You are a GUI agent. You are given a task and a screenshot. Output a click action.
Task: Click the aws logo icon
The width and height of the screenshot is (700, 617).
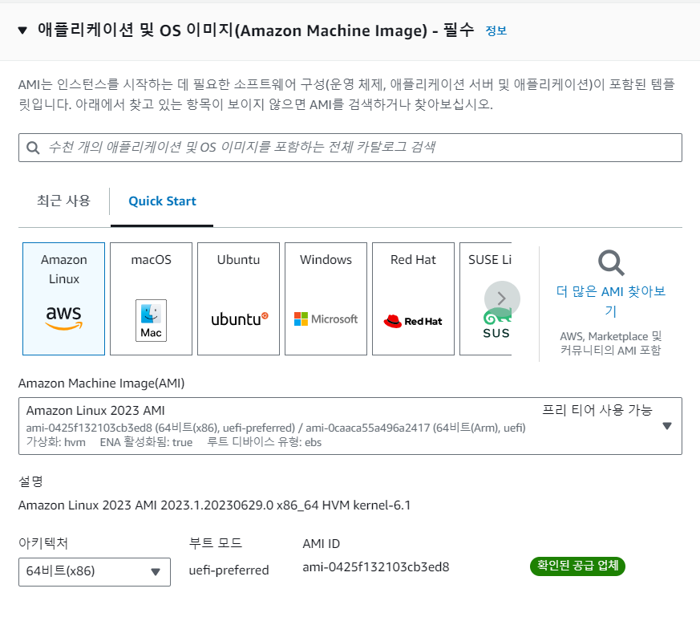pyautogui.click(x=64, y=318)
